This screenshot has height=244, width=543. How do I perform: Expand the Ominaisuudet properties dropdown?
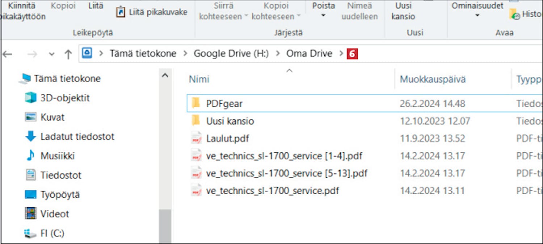[x=477, y=16]
